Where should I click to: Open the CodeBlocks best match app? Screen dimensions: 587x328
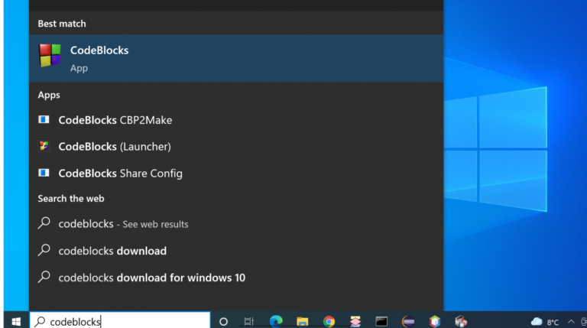point(99,58)
